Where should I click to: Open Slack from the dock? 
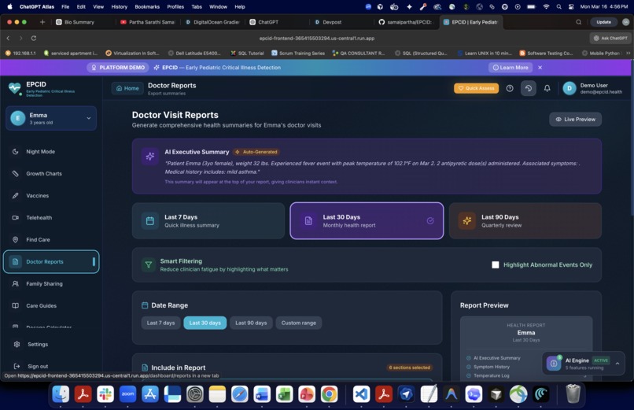[105, 393]
